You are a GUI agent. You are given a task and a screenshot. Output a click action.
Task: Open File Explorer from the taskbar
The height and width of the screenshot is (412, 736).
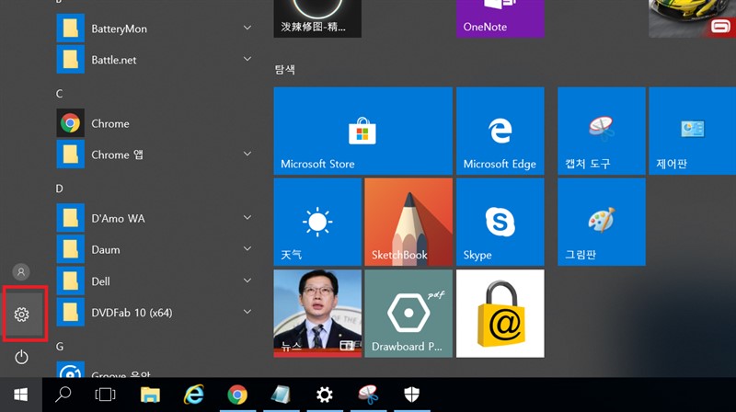[150, 395]
